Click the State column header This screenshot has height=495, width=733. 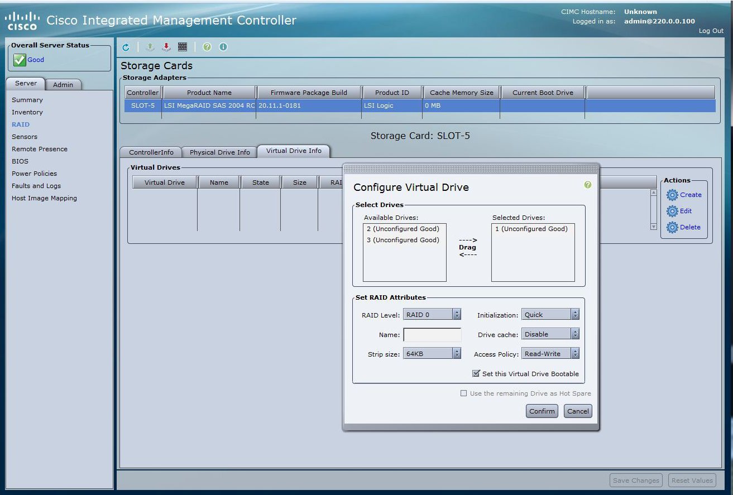coord(261,182)
